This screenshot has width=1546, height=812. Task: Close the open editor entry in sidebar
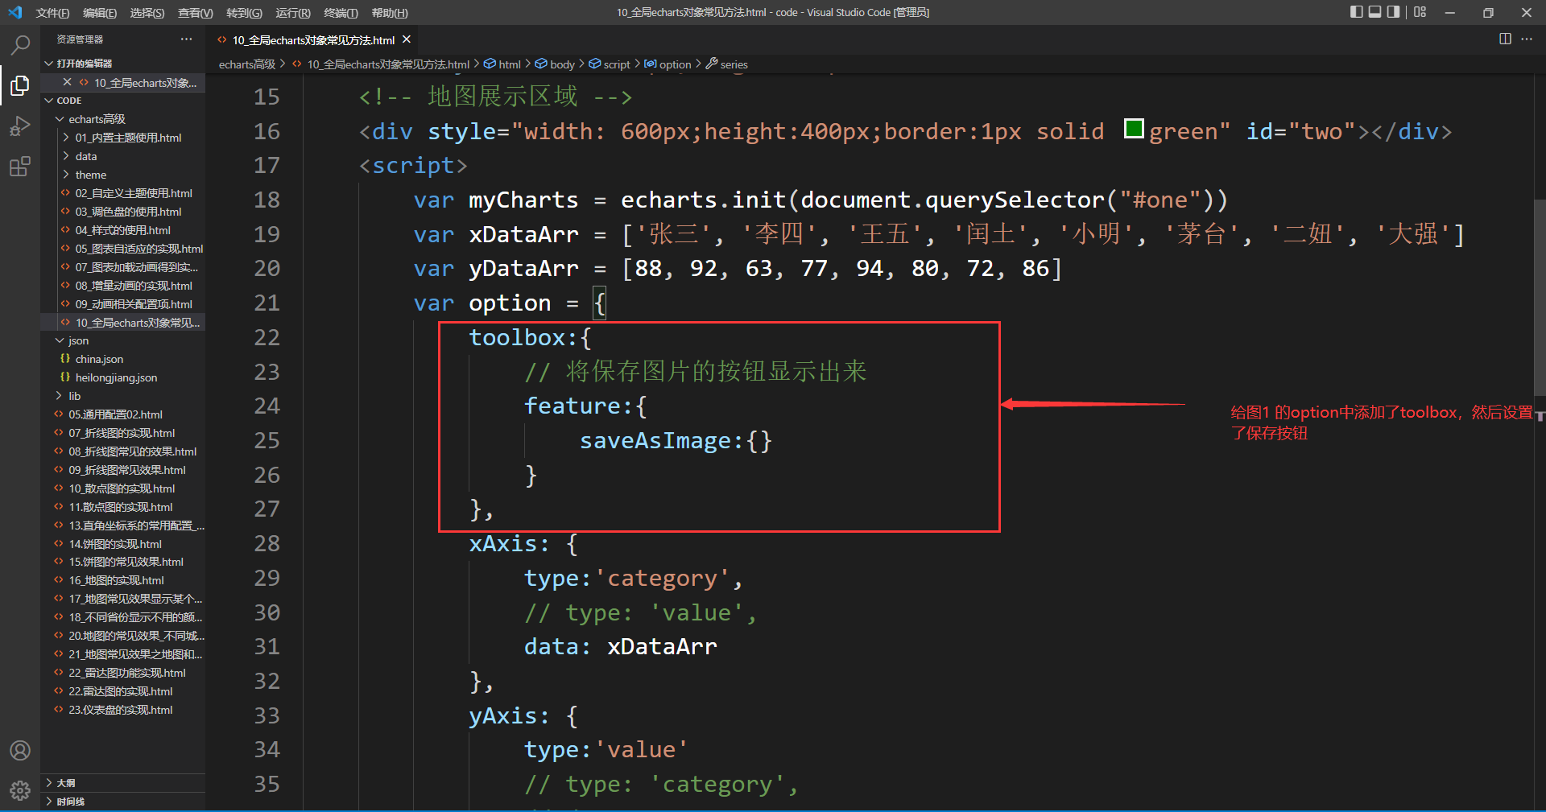click(x=67, y=82)
